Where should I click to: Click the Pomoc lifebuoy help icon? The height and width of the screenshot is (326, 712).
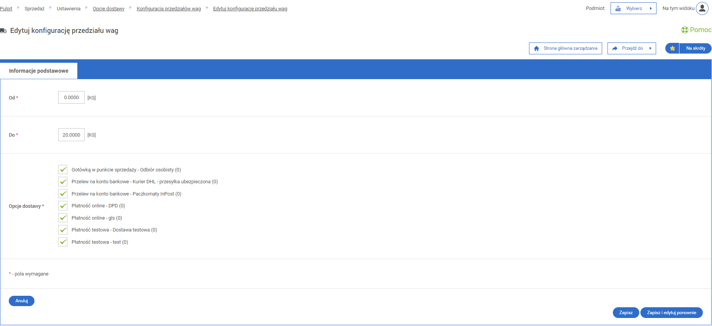684,30
